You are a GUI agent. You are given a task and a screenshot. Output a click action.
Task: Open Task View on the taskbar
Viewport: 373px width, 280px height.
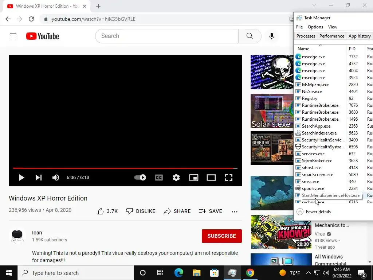click(x=160, y=273)
